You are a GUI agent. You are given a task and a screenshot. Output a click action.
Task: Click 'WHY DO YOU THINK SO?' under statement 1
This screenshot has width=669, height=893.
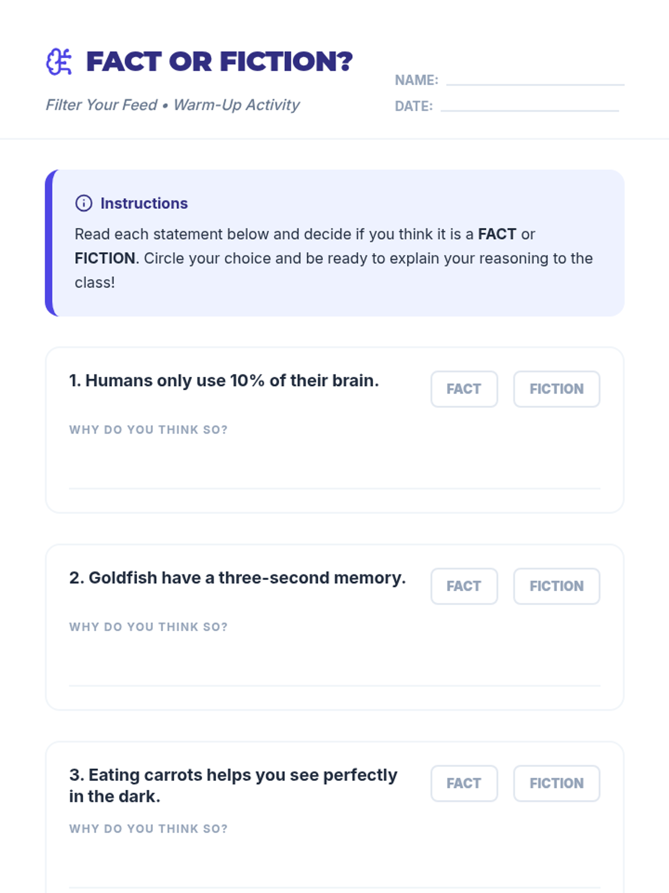(x=148, y=430)
